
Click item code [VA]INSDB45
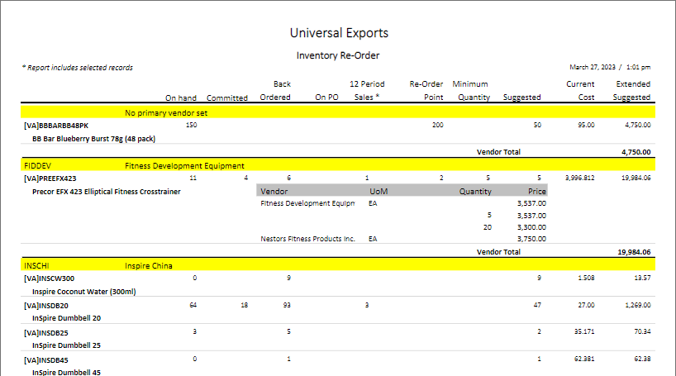pos(45,360)
